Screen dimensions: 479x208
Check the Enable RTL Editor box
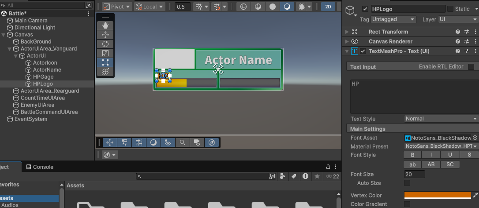[x=471, y=67]
